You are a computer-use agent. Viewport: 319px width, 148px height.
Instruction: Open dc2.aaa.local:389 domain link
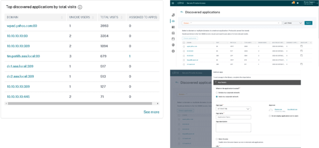[20, 77]
